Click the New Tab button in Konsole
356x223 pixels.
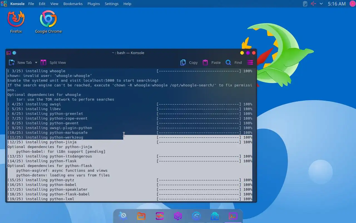[x=21, y=62]
